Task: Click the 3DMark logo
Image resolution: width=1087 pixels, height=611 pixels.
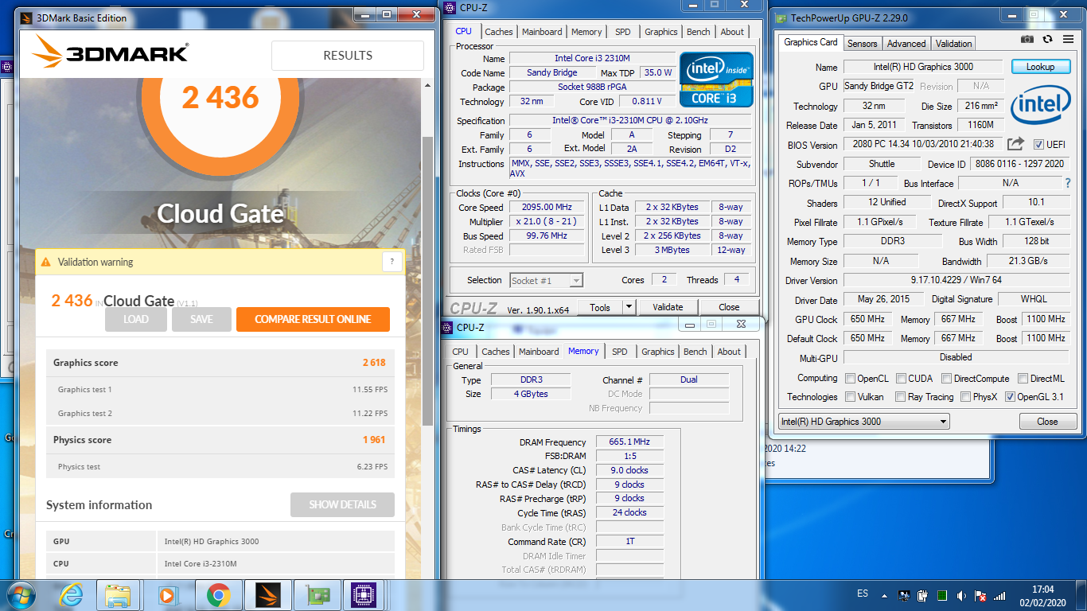Action: [x=111, y=53]
